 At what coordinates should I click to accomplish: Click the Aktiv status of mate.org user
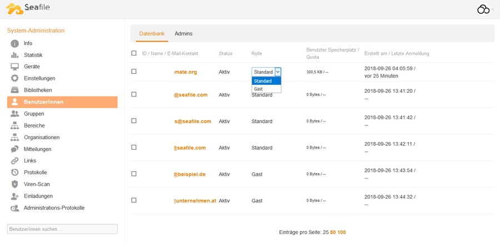(x=224, y=72)
